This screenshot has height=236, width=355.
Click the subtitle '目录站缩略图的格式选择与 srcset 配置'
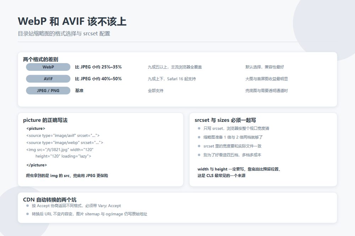tap(64, 34)
